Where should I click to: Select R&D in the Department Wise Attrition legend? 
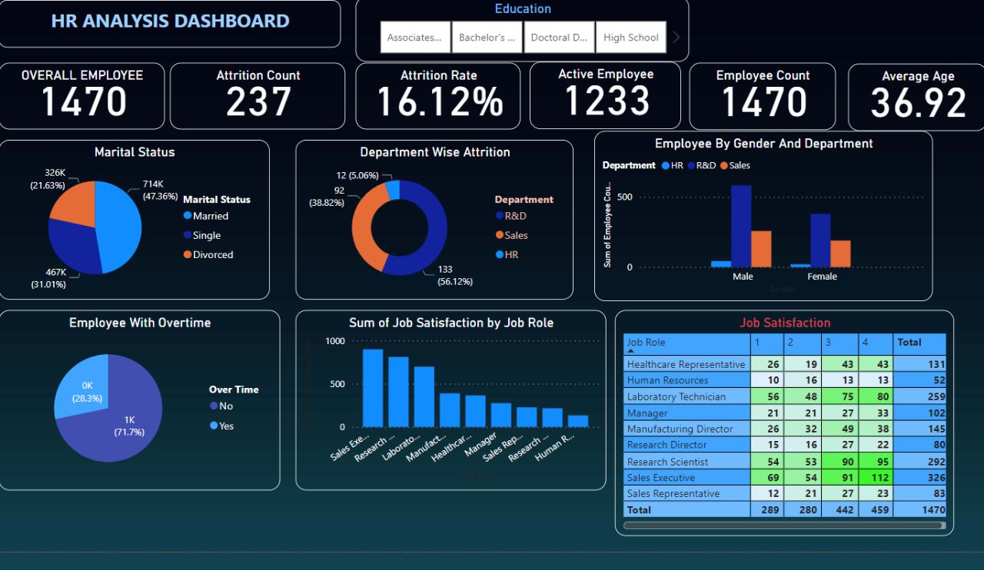500,216
